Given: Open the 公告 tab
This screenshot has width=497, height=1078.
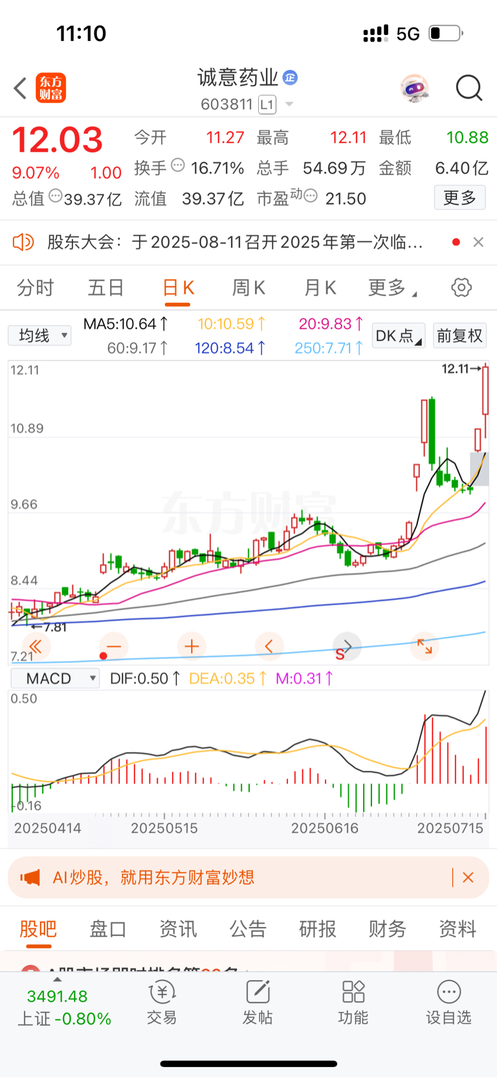Looking at the screenshot, I should click(248, 929).
